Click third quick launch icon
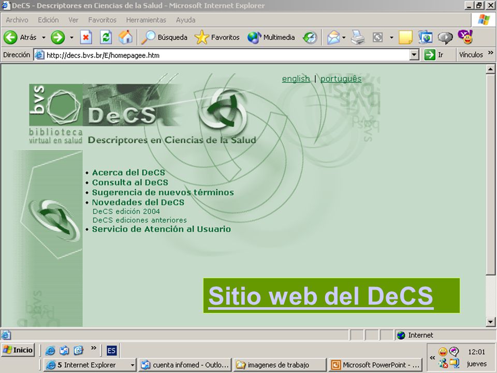The width and height of the screenshot is (497, 373). tap(78, 351)
